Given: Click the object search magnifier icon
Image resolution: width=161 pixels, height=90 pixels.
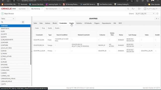Looking at the screenshot, I should [x=2, y=22].
